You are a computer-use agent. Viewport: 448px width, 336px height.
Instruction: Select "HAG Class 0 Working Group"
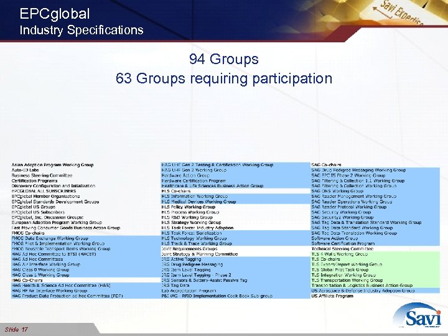tap(40, 269)
